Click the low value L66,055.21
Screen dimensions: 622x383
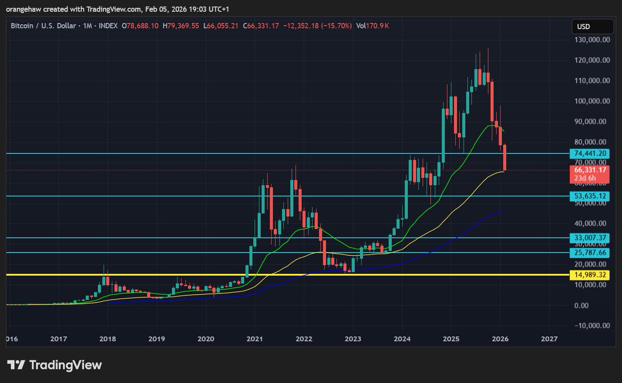(x=222, y=25)
